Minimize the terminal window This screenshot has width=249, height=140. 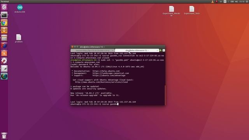(75, 47)
